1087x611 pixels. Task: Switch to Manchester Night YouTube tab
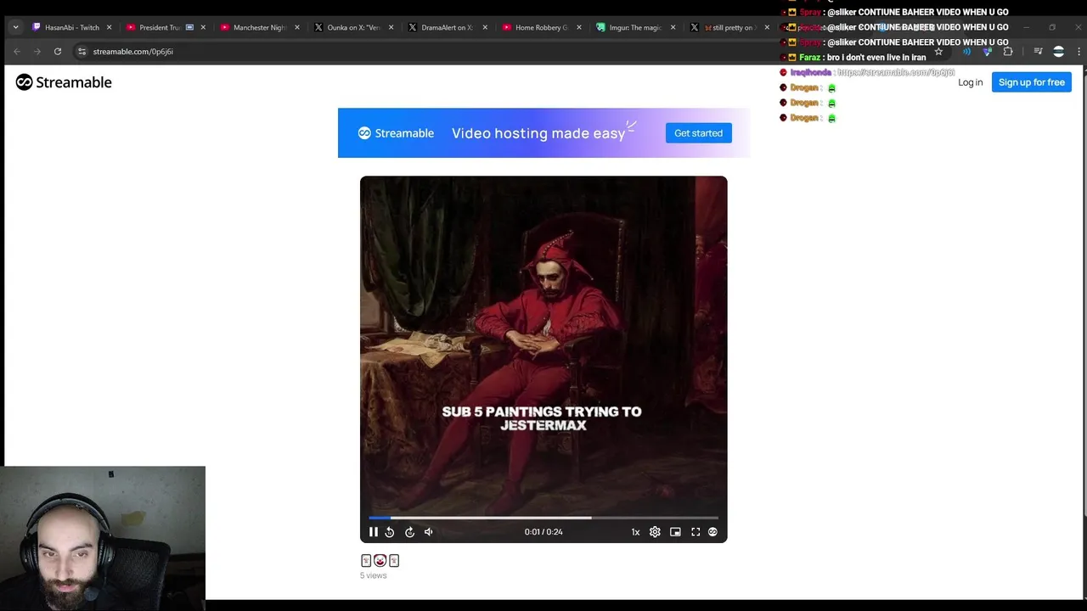259,27
